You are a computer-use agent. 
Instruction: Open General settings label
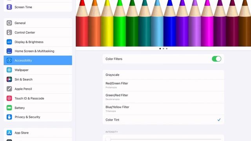pos(20,23)
